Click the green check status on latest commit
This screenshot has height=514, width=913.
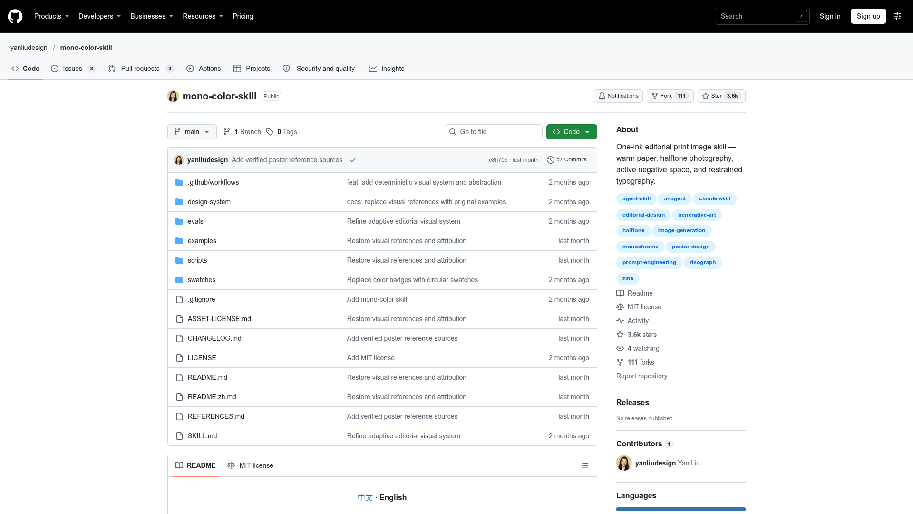(x=353, y=160)
